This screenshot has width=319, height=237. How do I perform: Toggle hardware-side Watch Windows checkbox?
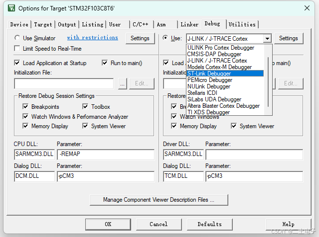click(x=174, y=117)
